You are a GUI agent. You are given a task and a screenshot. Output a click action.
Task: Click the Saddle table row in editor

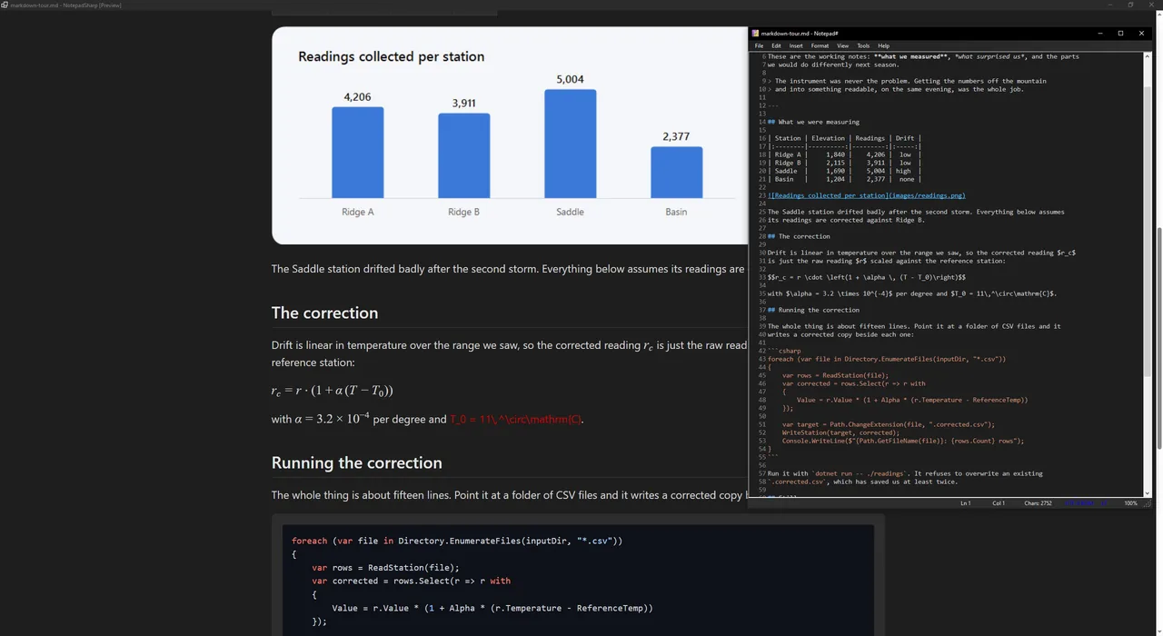click(844, 171)
